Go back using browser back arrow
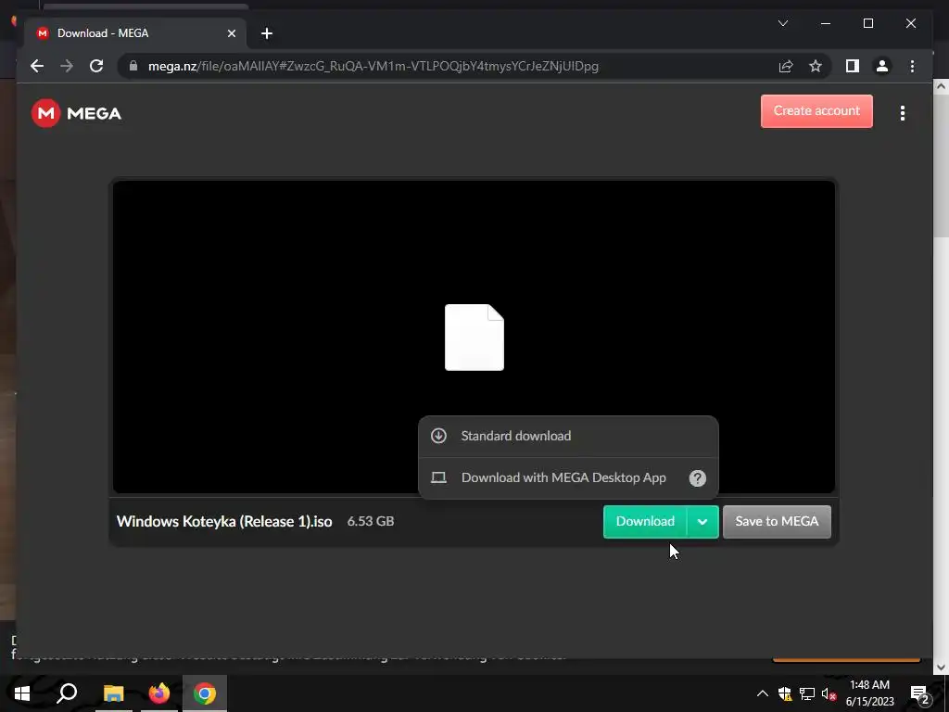 pos(37,66)
